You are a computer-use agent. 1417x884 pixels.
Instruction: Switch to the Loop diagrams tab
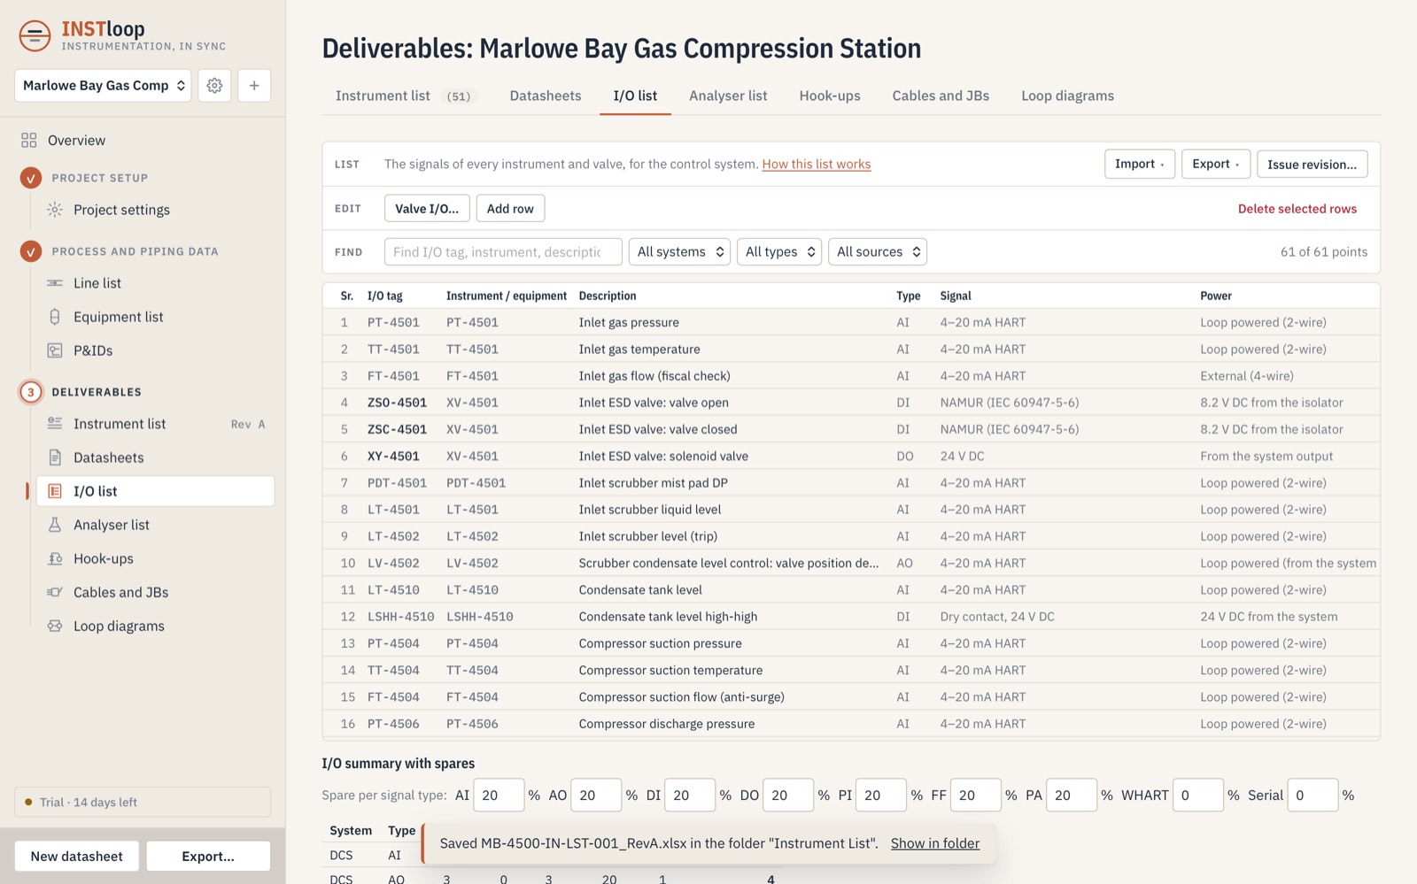coord(1067,96)
